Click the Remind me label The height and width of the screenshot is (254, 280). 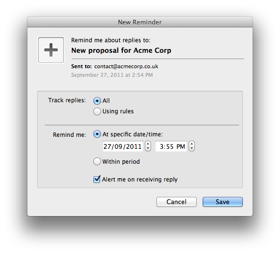click(x=69, y=135)
